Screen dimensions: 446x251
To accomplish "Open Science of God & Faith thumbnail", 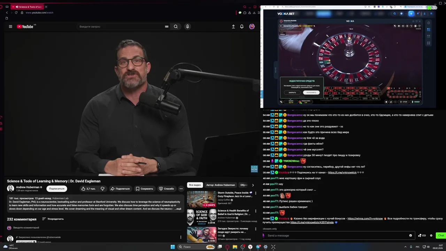I will [x=201, y=217].
